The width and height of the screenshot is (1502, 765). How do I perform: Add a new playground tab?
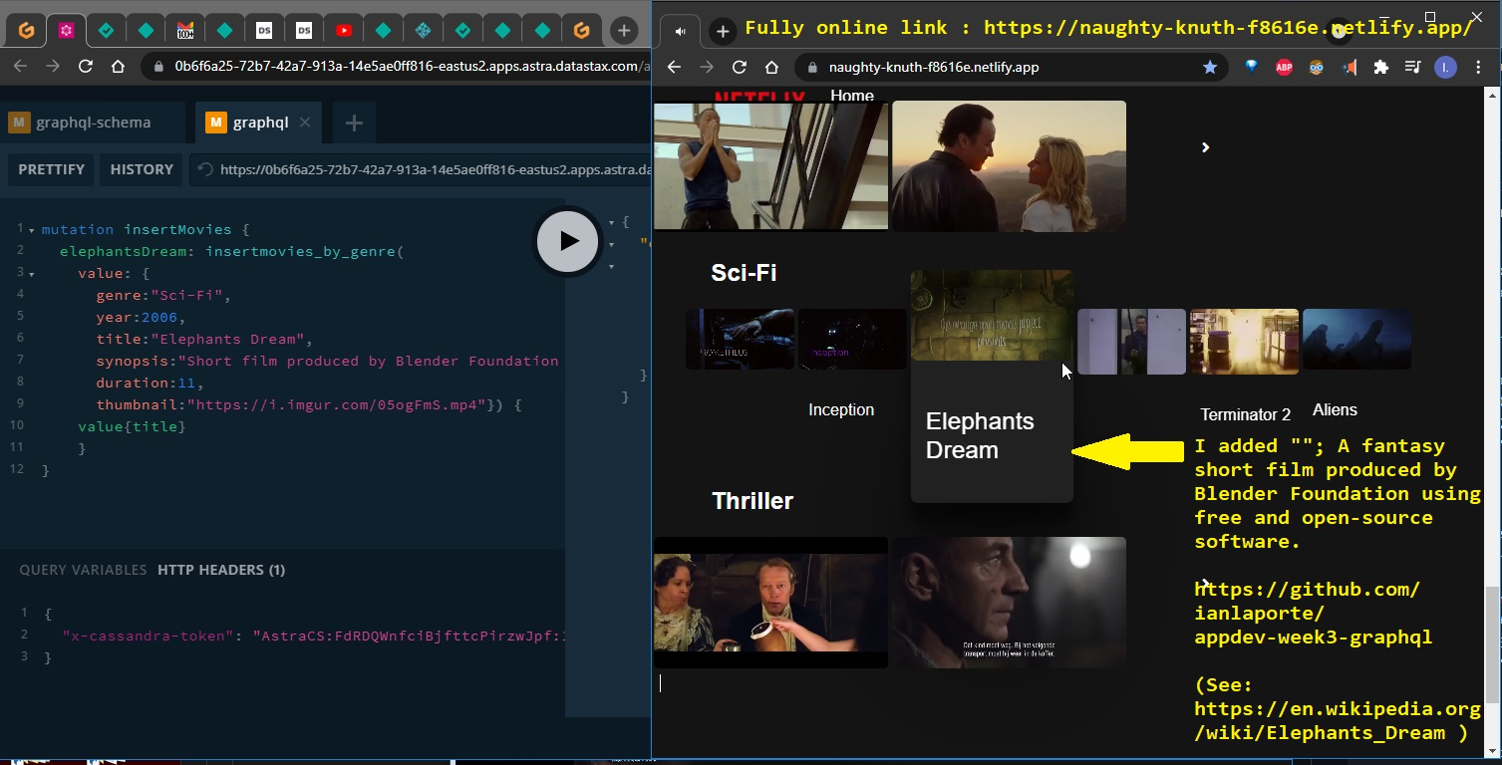(353, 123)
